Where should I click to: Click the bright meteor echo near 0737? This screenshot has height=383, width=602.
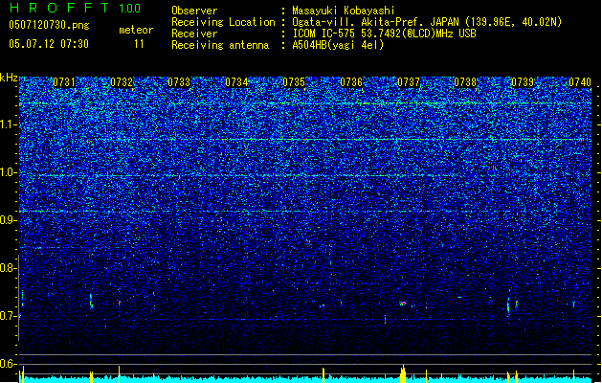point(402,304)
